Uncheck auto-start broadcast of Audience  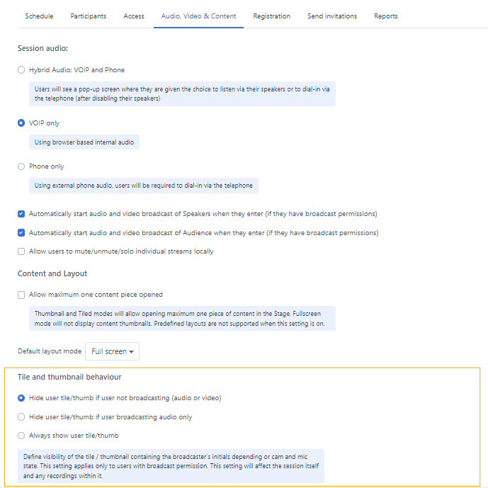click(x=21, y=233)
